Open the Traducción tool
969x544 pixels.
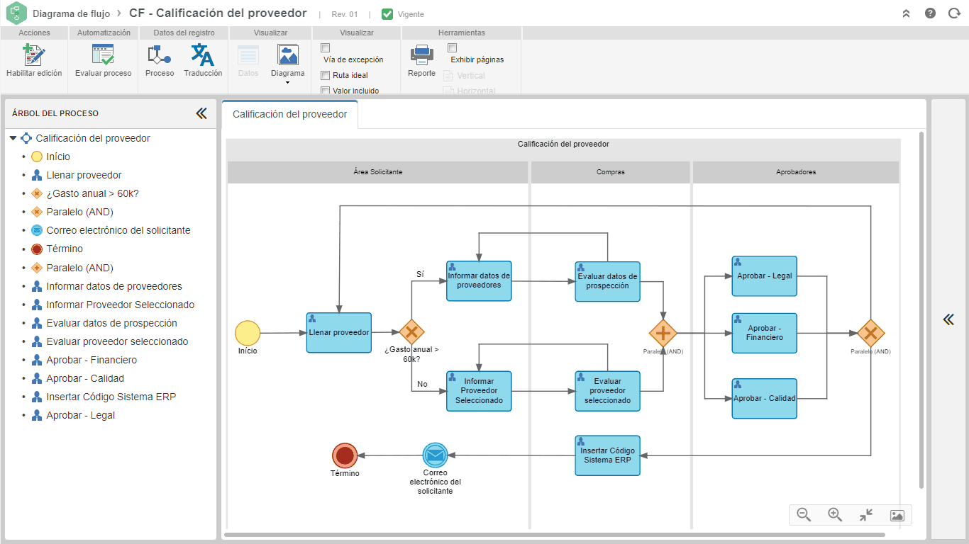point(203,55)
